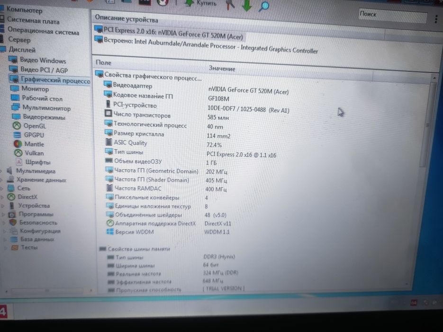Click the Безопасность shield icon

(x=13, y=222)
